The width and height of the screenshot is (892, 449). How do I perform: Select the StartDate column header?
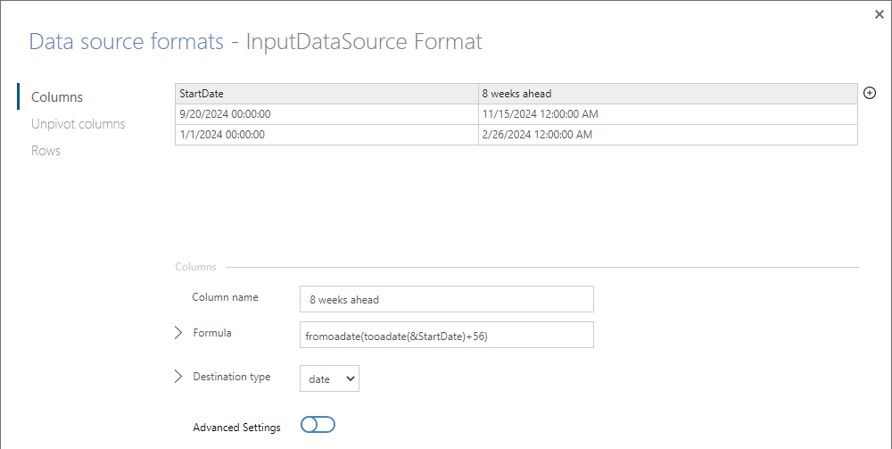326,94
